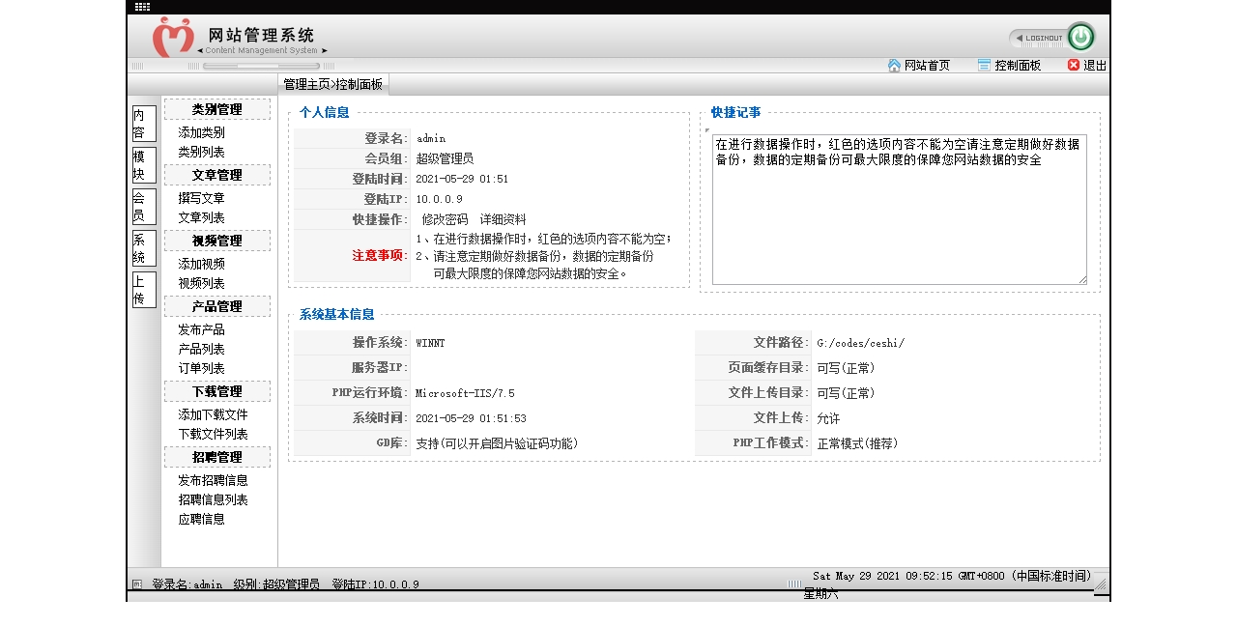Open 文章列表 in sidebar

[x=201, y=218]
